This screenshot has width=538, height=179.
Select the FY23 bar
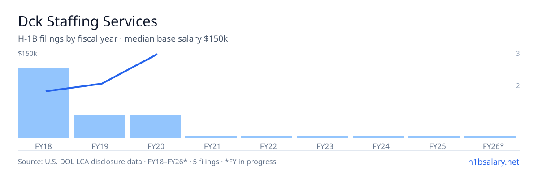coord(322,137)
